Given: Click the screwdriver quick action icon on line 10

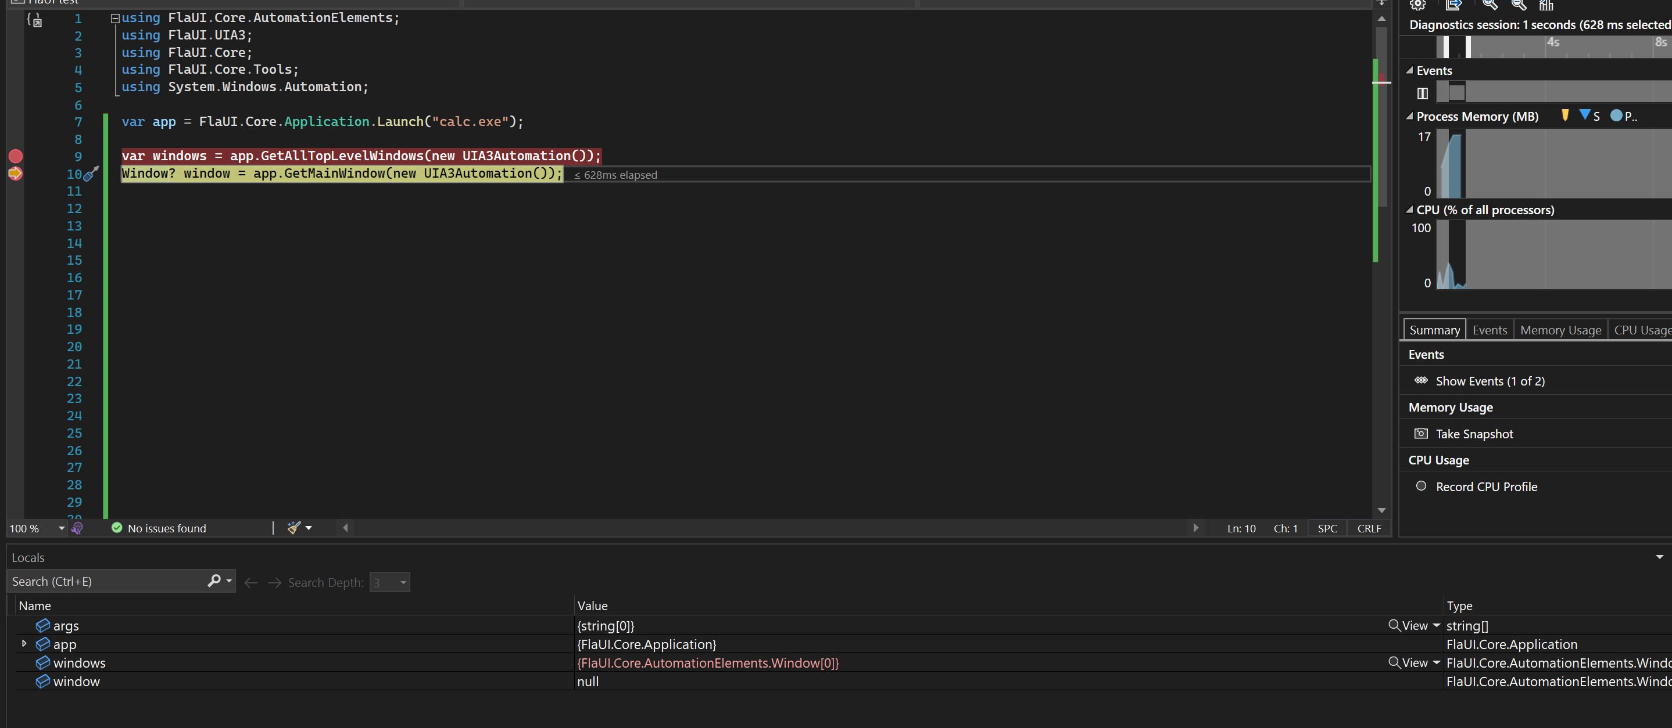Looking at the screenshot, I should point(91,173).
